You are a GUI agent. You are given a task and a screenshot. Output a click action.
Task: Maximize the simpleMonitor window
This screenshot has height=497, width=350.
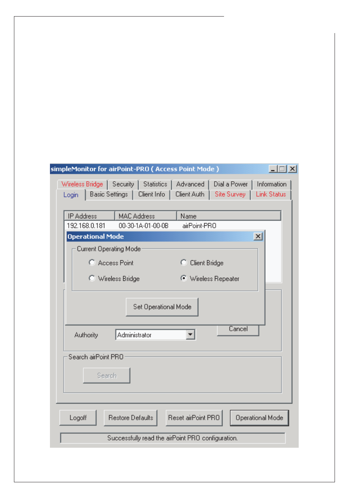pos(282,169)
